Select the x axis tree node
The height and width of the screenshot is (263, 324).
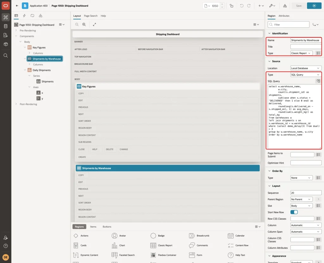[42, 93]
